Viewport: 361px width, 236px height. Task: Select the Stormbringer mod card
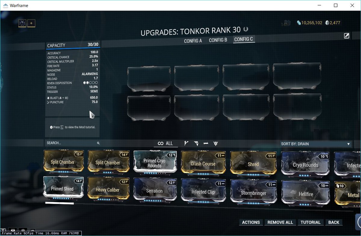(254, 192)
